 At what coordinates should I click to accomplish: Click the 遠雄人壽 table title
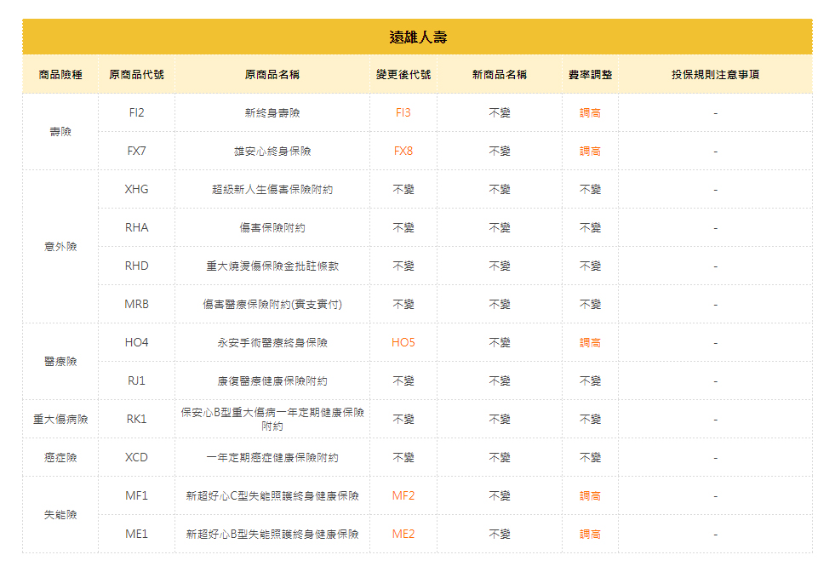point(418,37)
